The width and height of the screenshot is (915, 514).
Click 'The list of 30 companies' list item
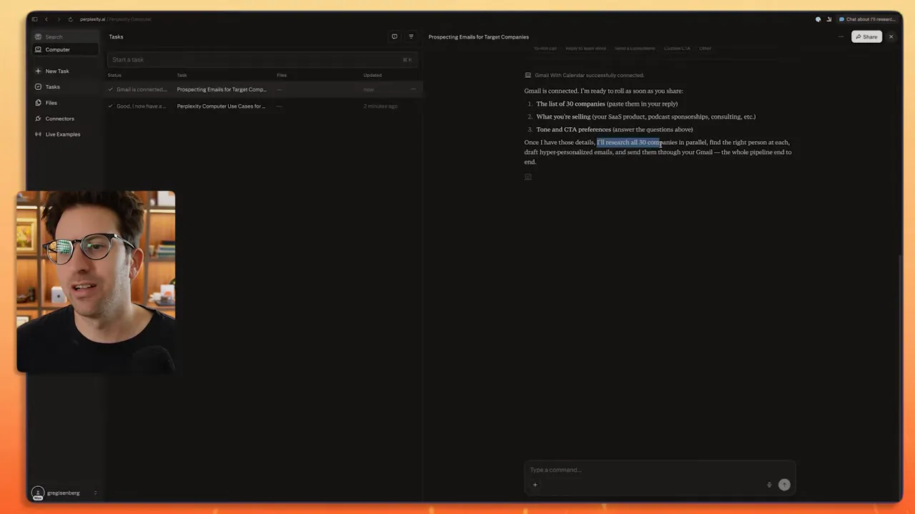point(607,104)
